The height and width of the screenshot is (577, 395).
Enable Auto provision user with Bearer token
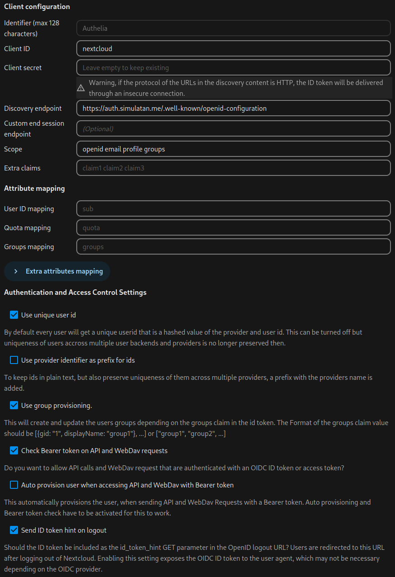tap(14, 485)
